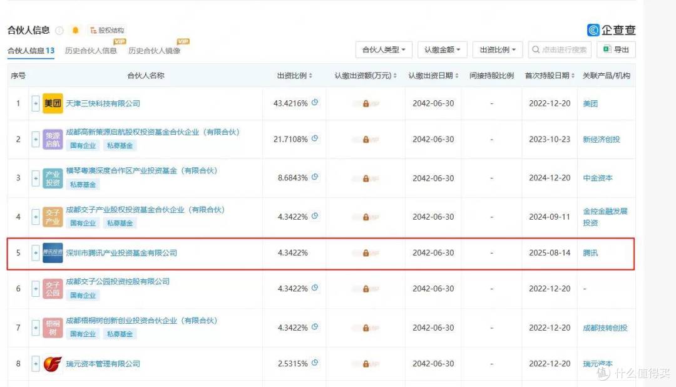
Task: Sort by 认缴出资额(万元) column arrows
Action: 395,76
